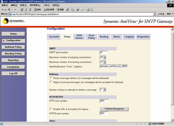Image resolution: width=174 pixels, height=126 pixels.
Task: Click the Alert/Notification From address field
Action: coord(114,67)
